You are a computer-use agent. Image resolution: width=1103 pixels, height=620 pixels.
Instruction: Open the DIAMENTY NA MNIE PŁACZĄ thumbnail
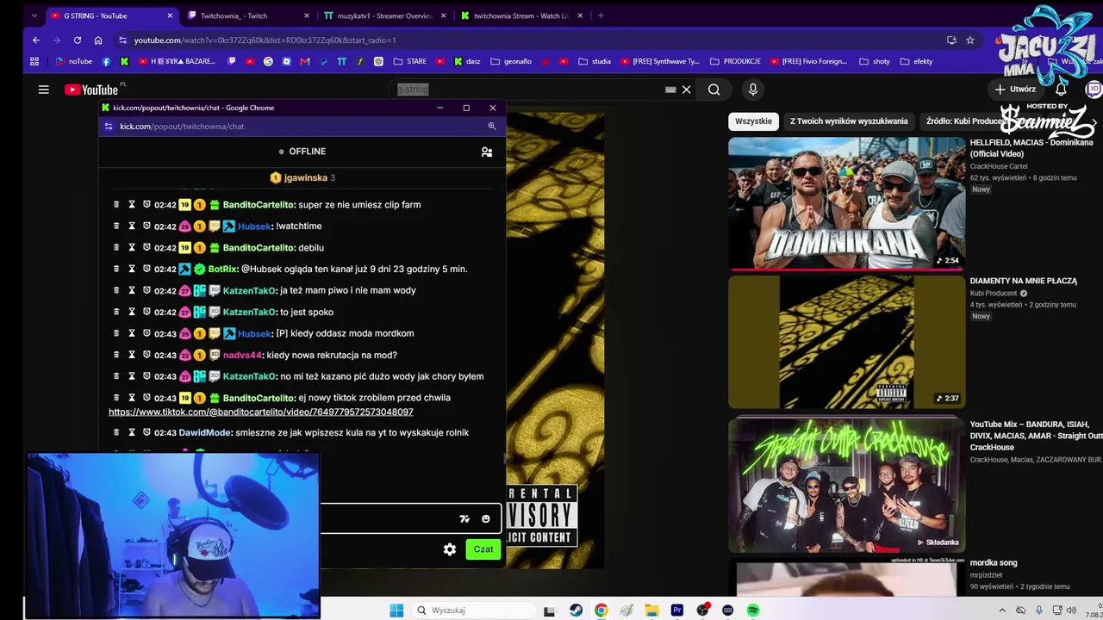pyautogui.click(x=847, y=342)
